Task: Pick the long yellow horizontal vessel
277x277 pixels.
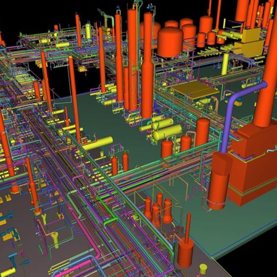Action: click(x=98, y=144)
